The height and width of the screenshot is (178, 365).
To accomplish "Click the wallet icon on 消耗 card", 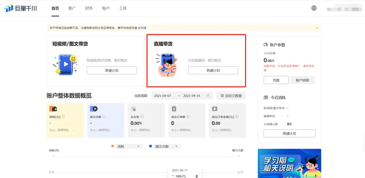I will (53, 109).
